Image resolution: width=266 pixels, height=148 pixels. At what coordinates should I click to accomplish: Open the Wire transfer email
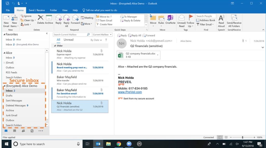80,80
